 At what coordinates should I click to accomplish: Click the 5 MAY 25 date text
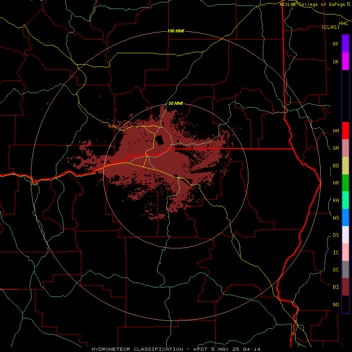coord(225,349)
